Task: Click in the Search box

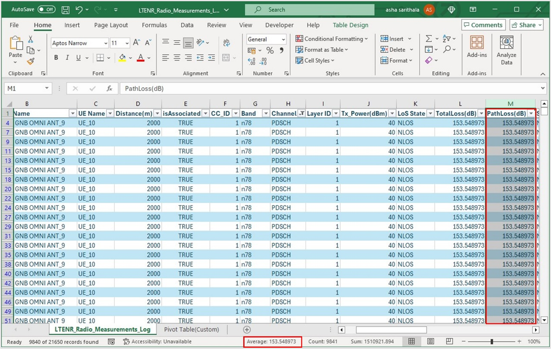Action: coord(309,10)
